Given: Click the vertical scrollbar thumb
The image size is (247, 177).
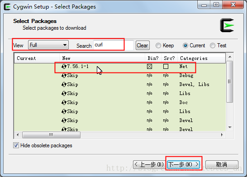Looking at the screenshot, I should (230, 82).
